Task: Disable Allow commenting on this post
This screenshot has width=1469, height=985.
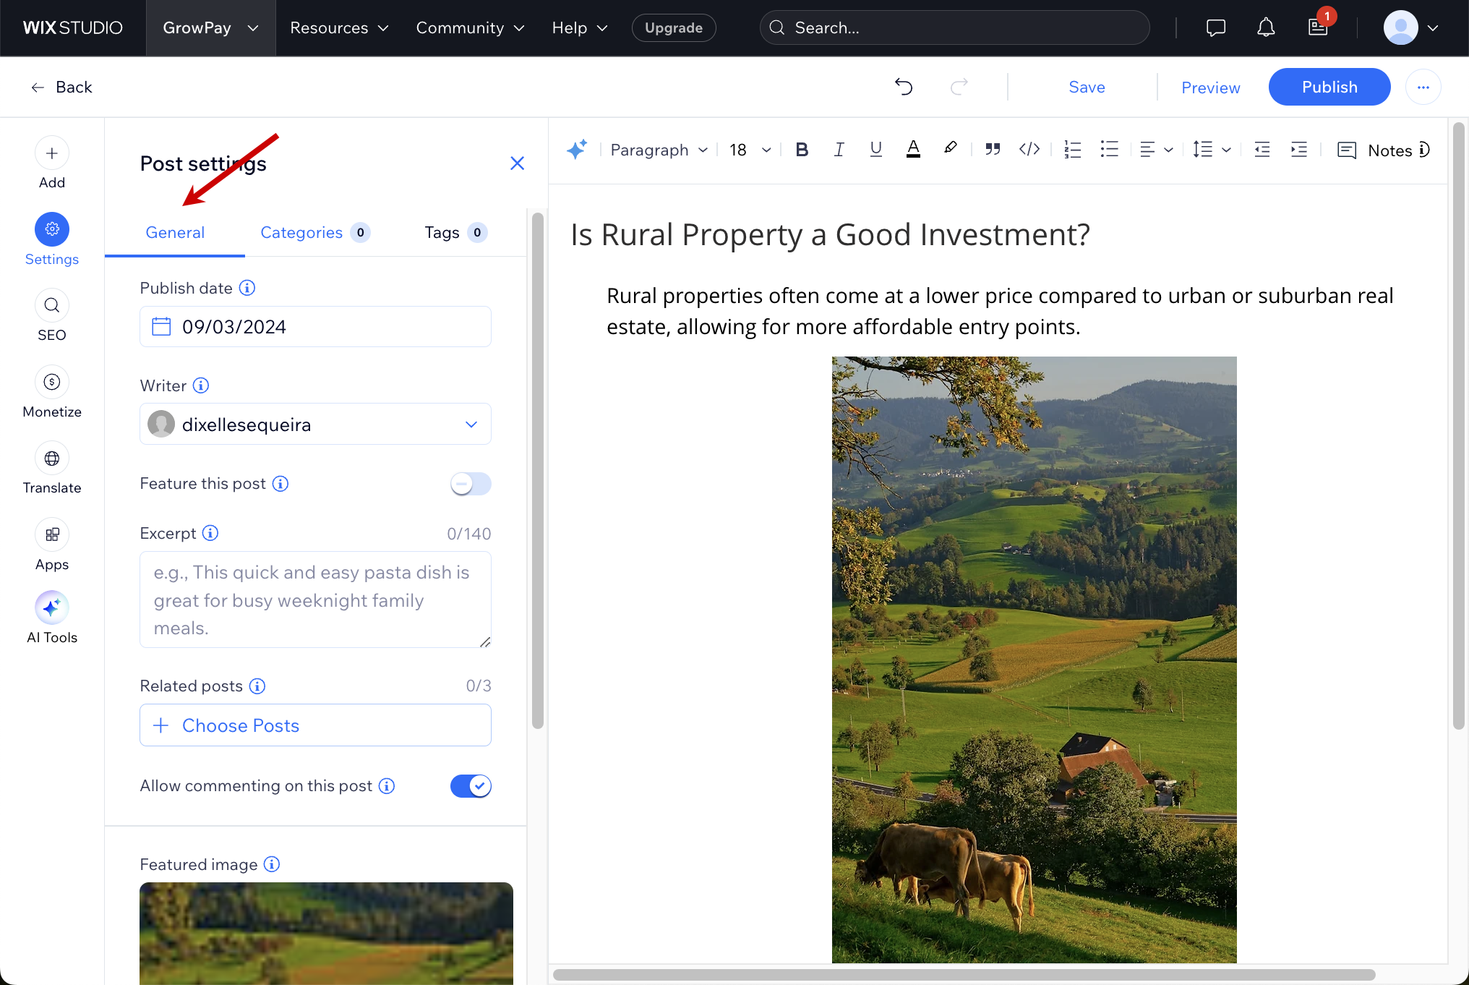Action: (x=471, y=786)
